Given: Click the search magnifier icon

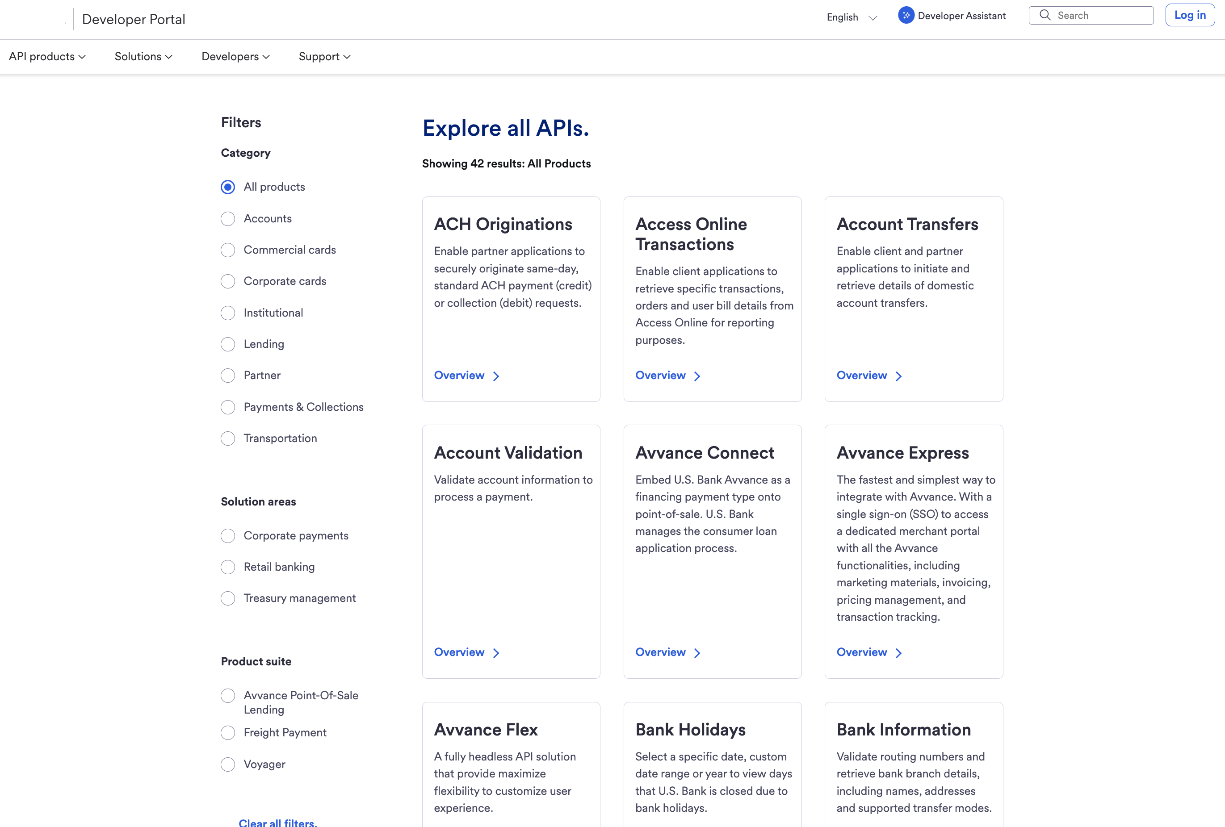Looking at the screenshot, I should pyautogui.click(x=1045, y=15).
